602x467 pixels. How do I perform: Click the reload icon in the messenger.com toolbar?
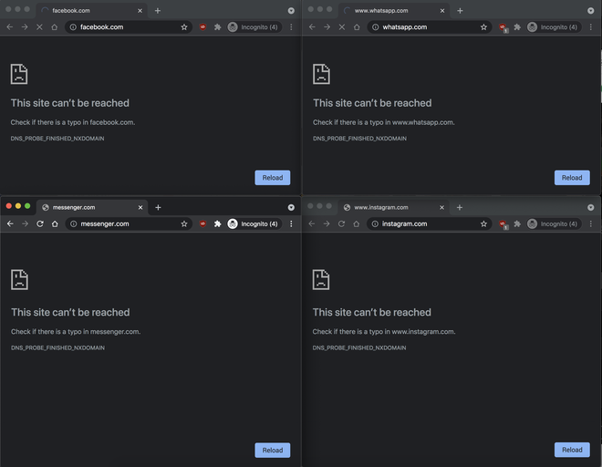coord(39,223)
